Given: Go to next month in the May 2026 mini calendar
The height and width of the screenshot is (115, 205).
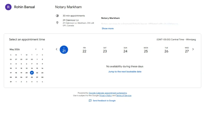Looking at the screenshot, I should click(42, 49).
